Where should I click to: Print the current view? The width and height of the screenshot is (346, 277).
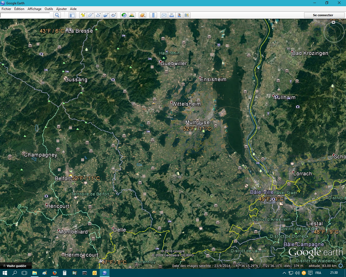click(x=171, y=15)
